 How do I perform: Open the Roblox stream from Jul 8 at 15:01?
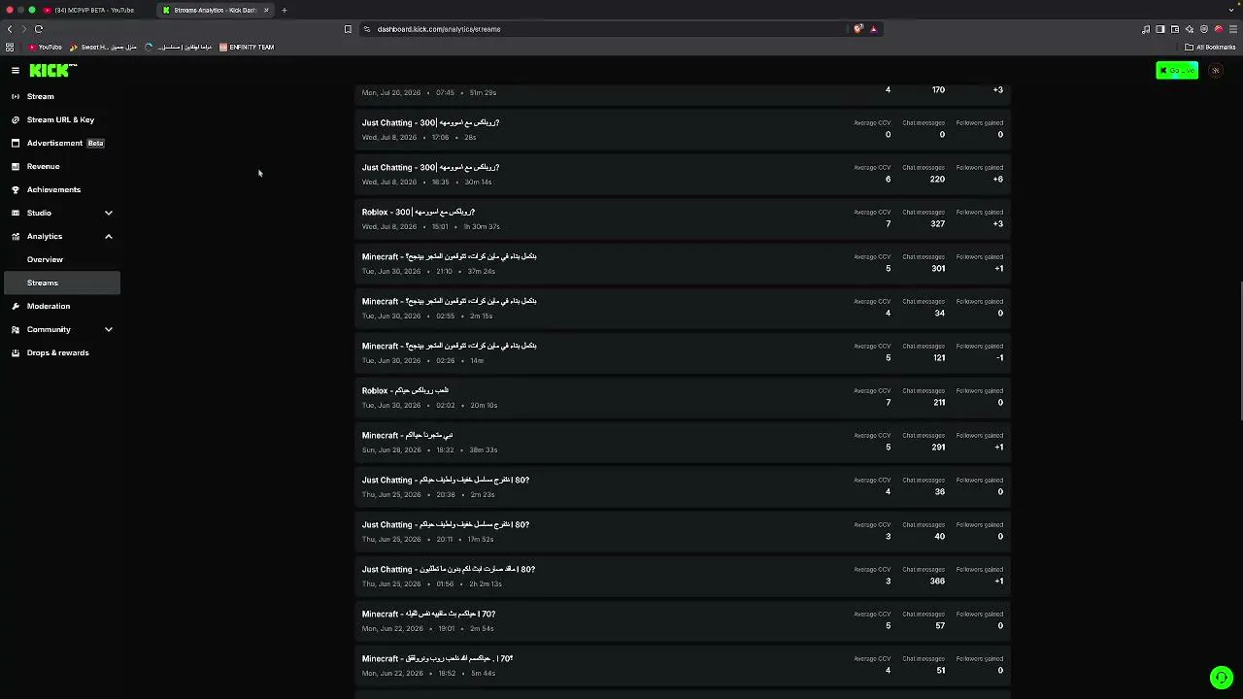[683, 218]
